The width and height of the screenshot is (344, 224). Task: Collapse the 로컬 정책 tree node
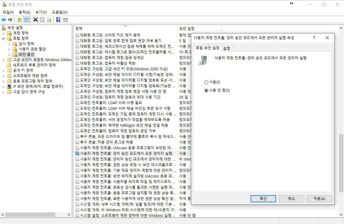4,38
